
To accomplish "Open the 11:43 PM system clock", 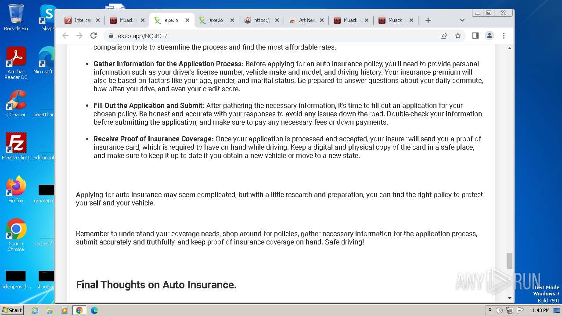I will [x=540, y=310].
